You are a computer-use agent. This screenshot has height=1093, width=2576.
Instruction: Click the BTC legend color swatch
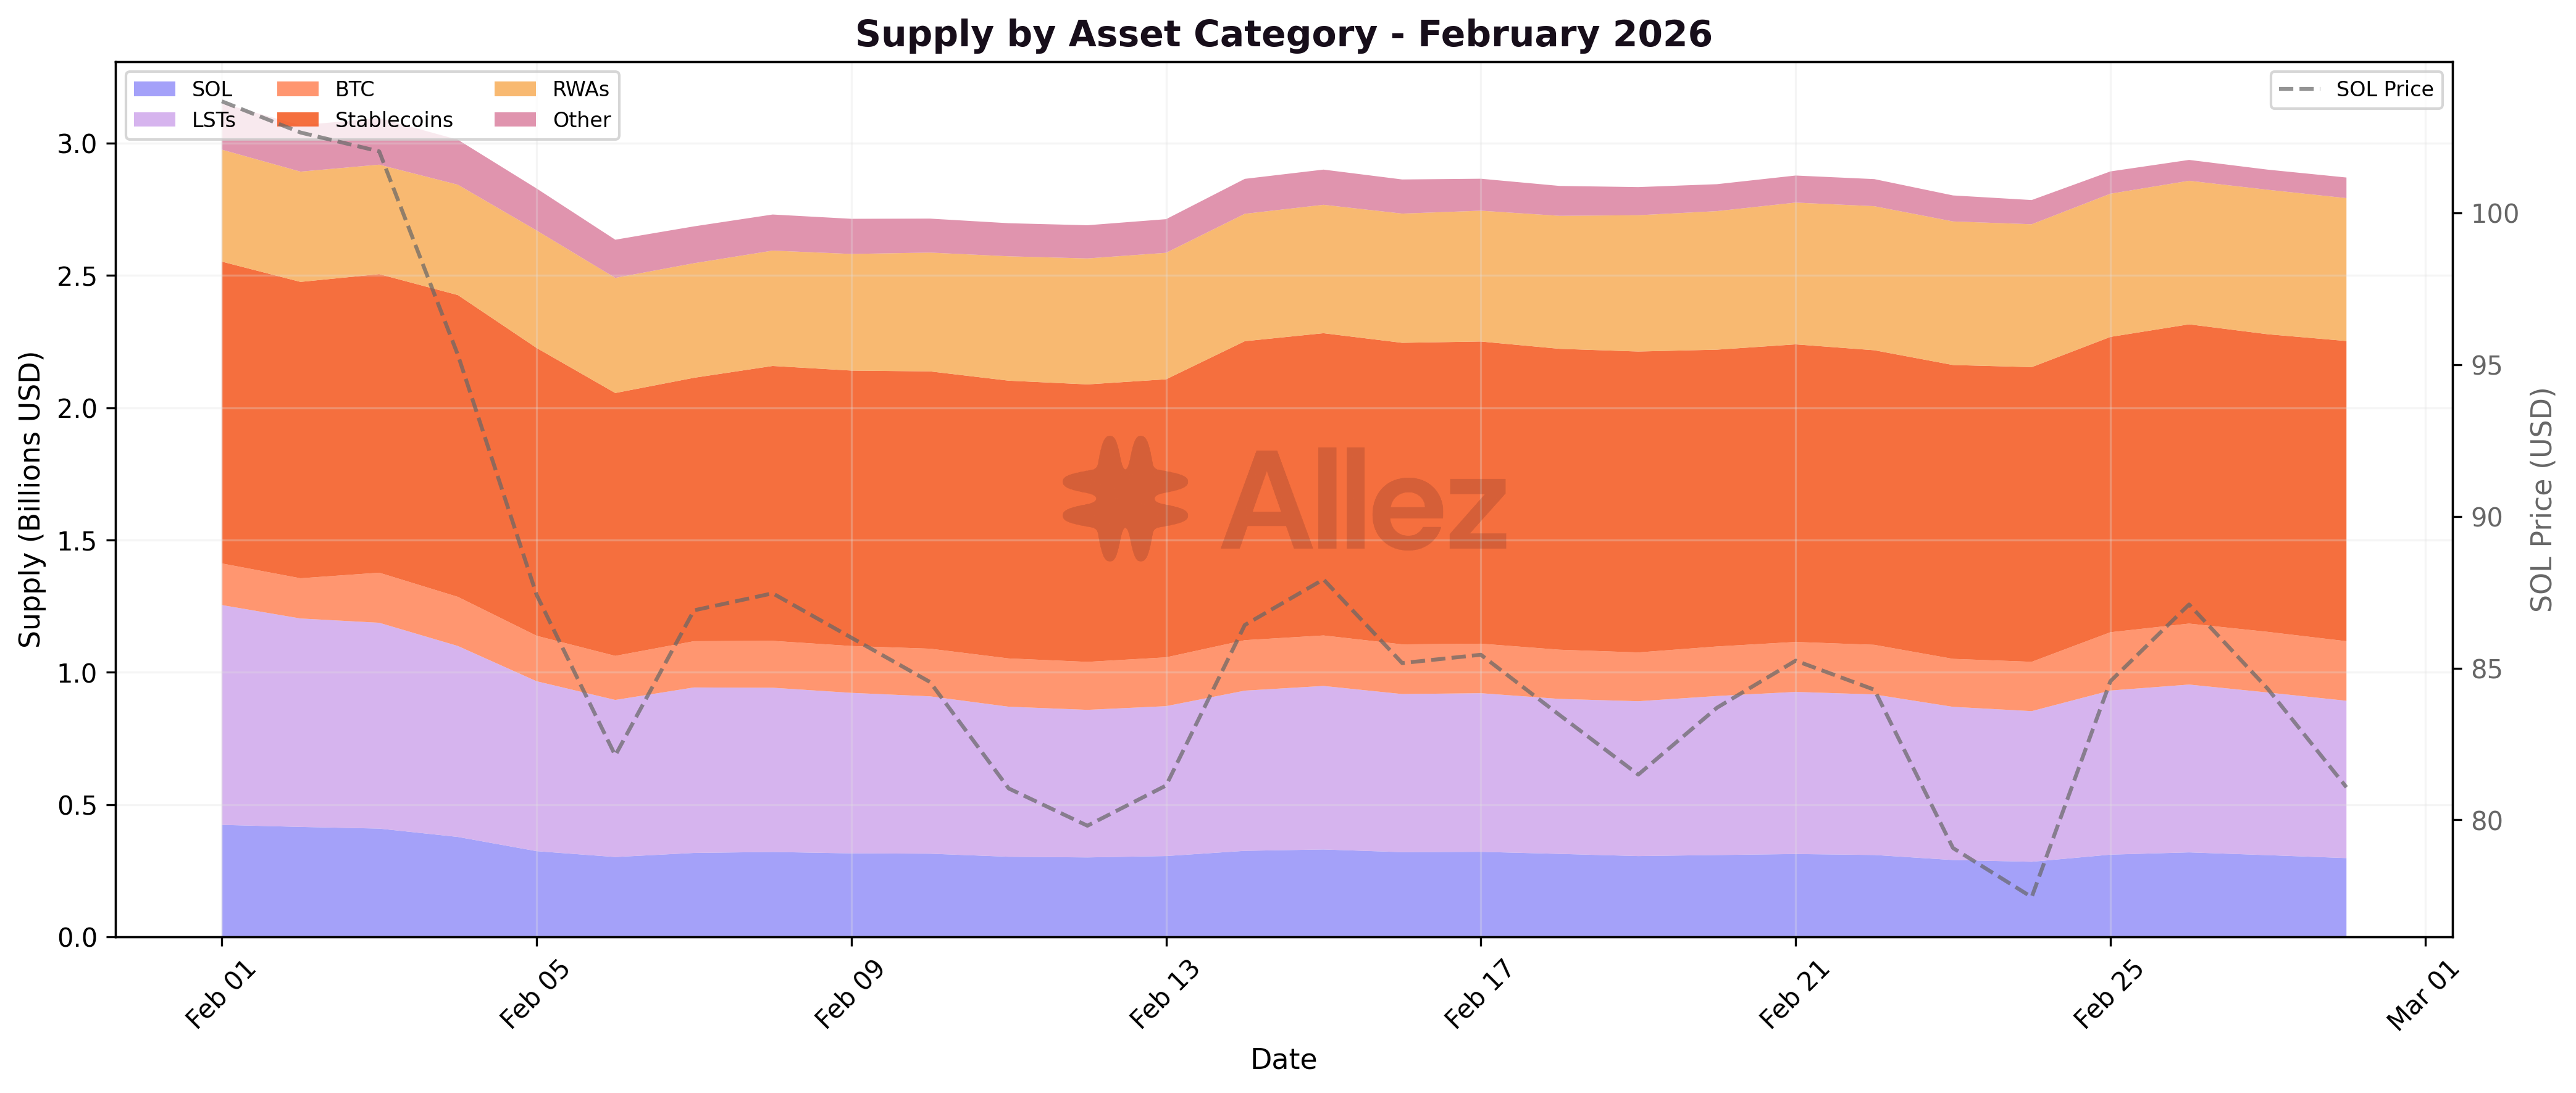pos(297,89)
